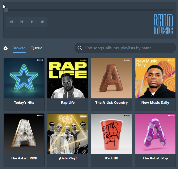Click "The A-List: Country" title text

tap(112, 102)
